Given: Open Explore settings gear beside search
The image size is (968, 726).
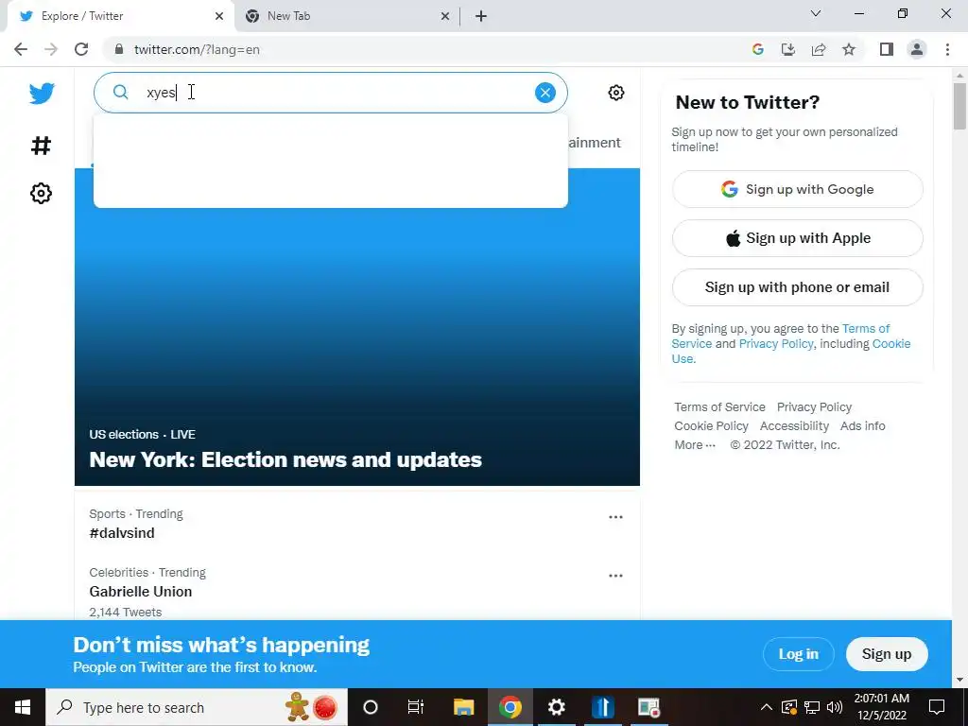Looking at the screenshot, I should tap(616, 93).
